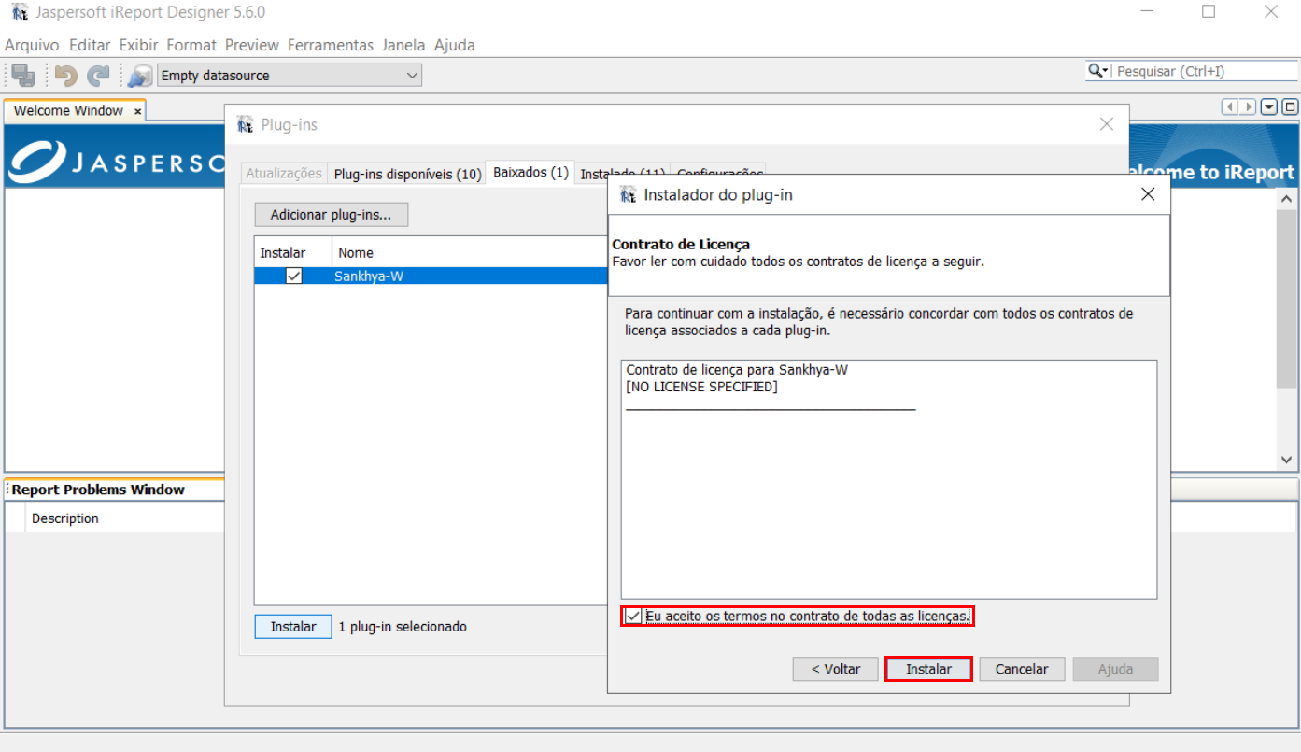Open the Ajuda menu

[x=455, y=45]
